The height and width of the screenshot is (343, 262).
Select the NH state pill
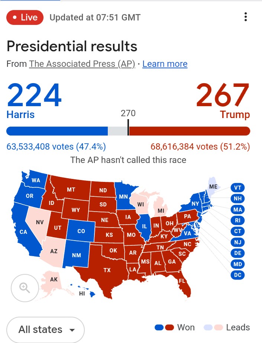coord(237,199)
